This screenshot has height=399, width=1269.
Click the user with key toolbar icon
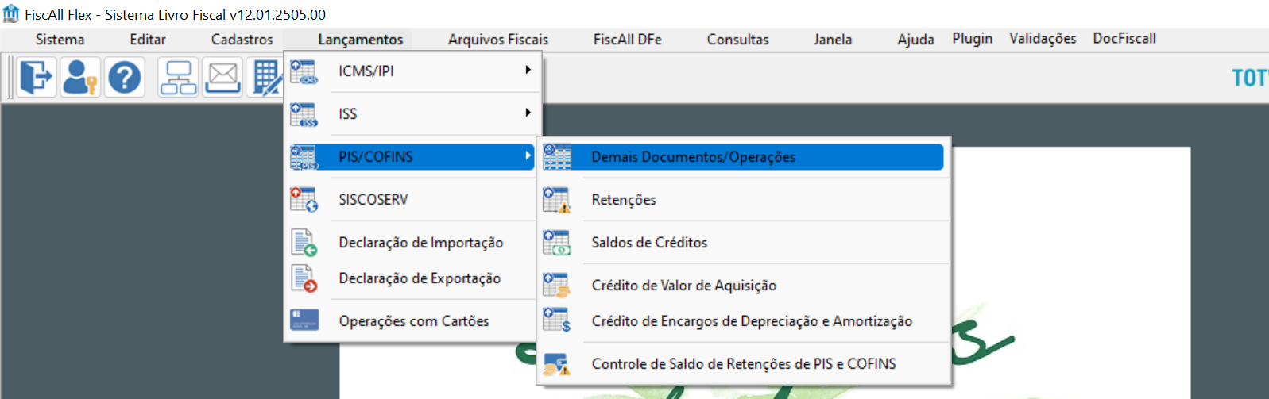80,78
